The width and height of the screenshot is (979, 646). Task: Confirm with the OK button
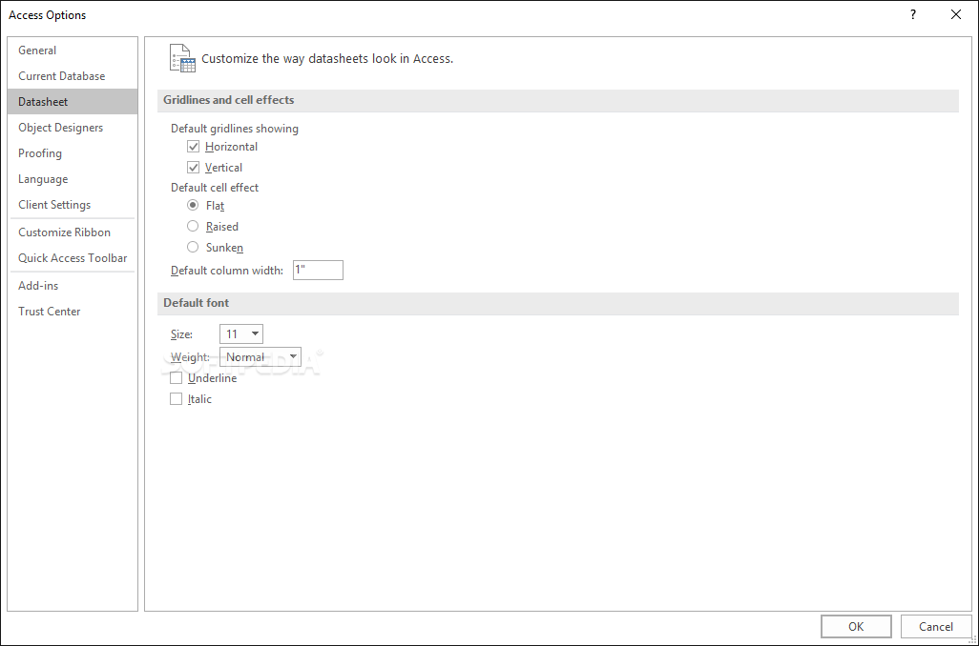(x=856, y=627)
